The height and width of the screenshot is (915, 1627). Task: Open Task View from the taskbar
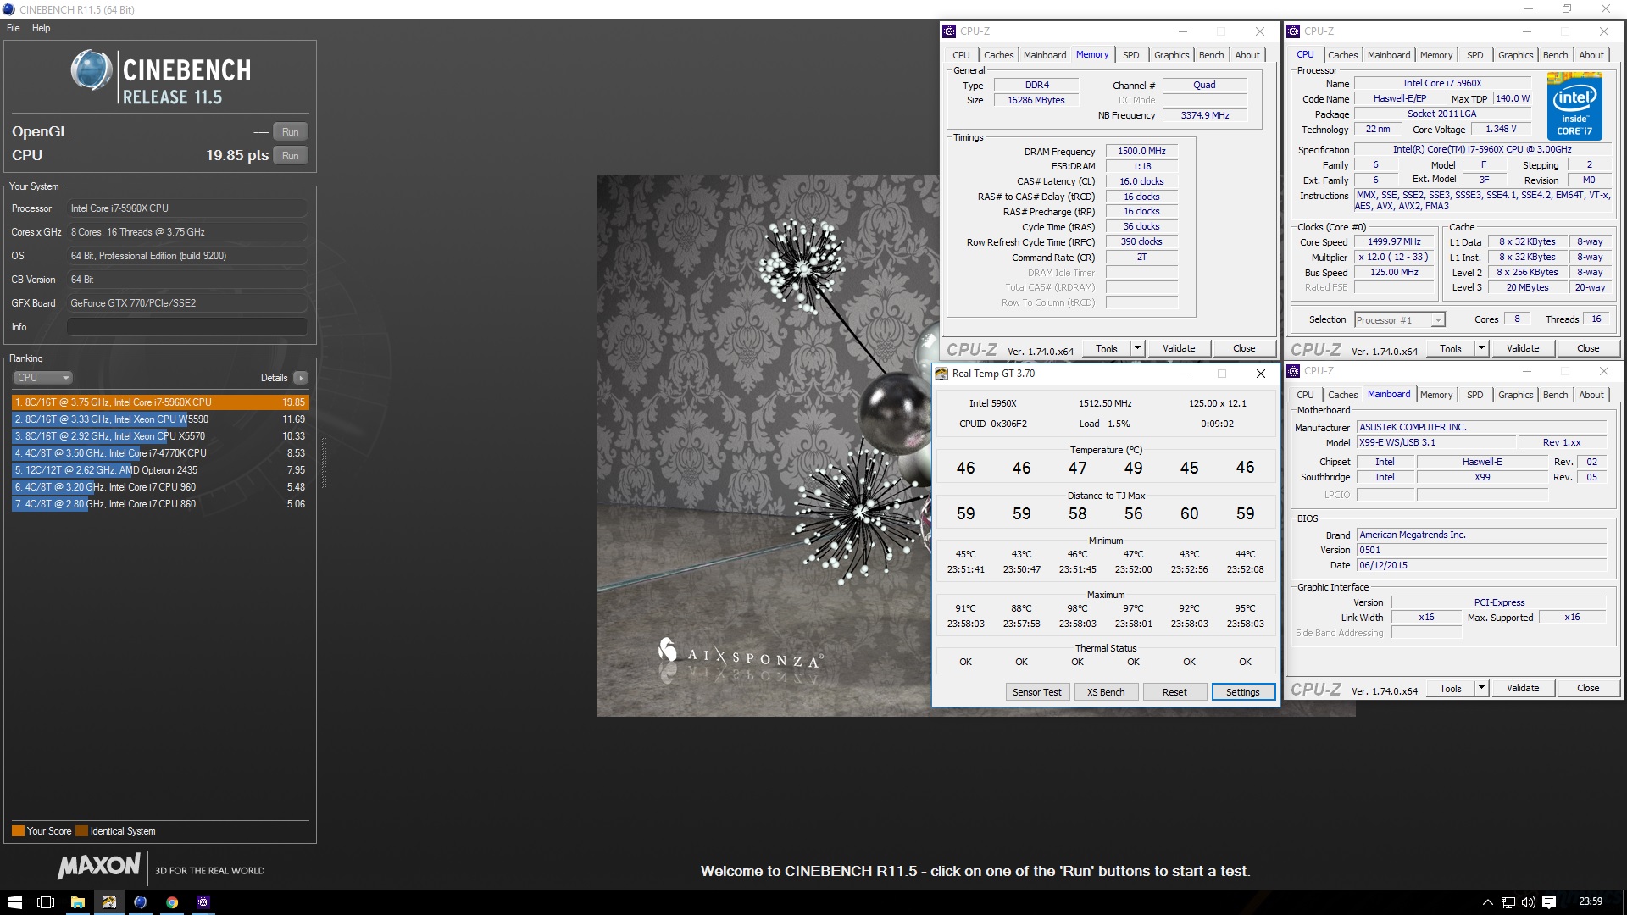click(x=47, y=902)
